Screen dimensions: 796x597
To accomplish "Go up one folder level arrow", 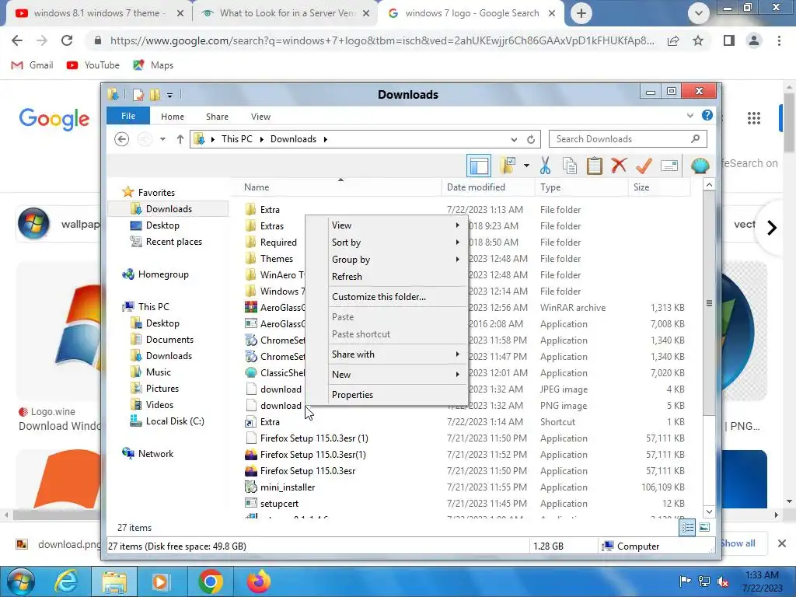I will coord(180,139).
